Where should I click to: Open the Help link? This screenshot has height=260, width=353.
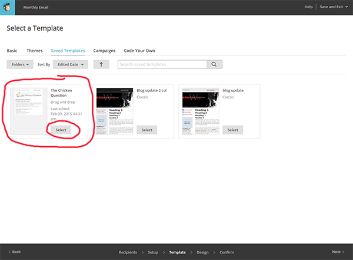pos(308,7)
